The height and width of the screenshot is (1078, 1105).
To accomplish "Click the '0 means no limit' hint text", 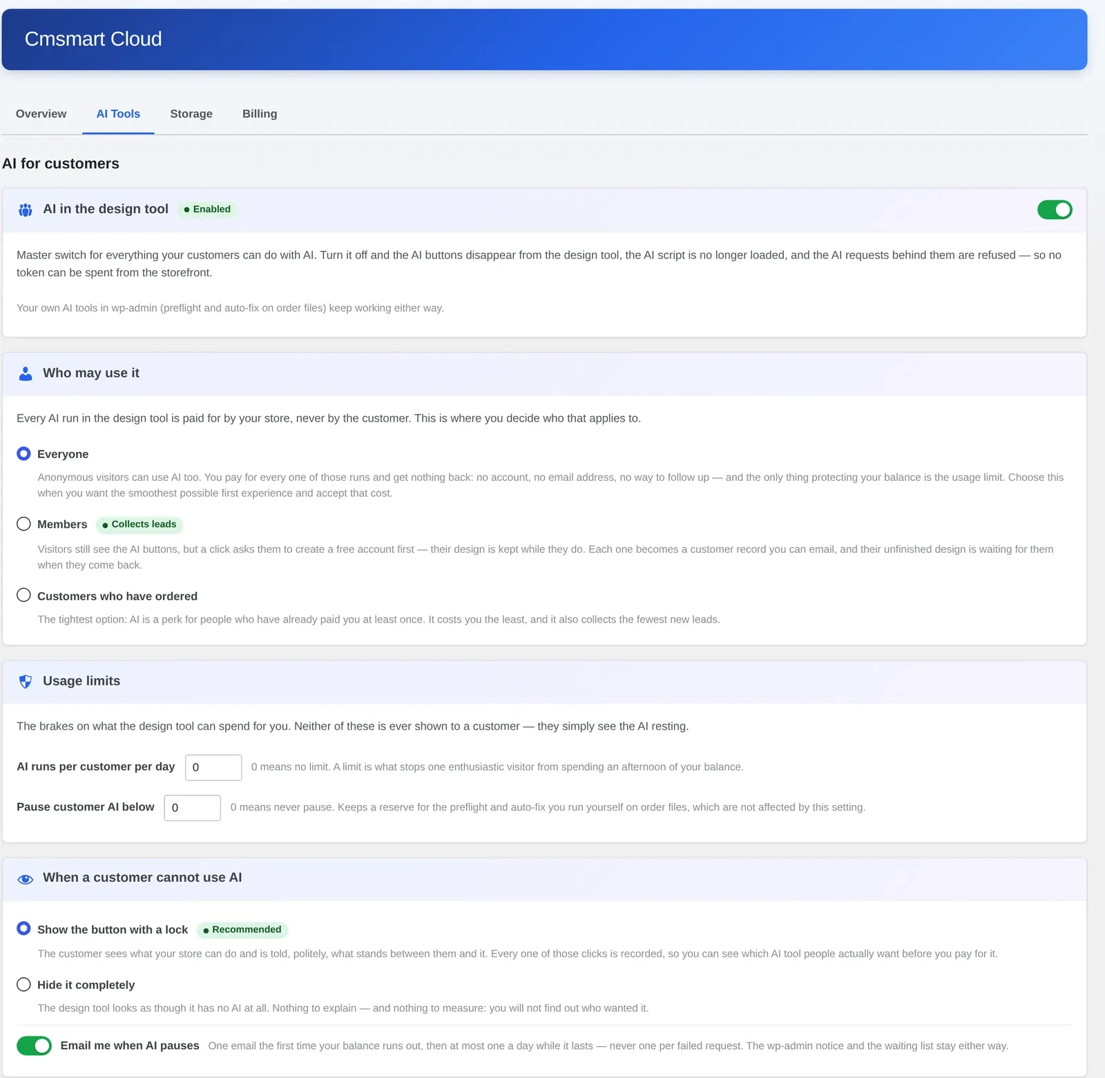I will point(497,767).
